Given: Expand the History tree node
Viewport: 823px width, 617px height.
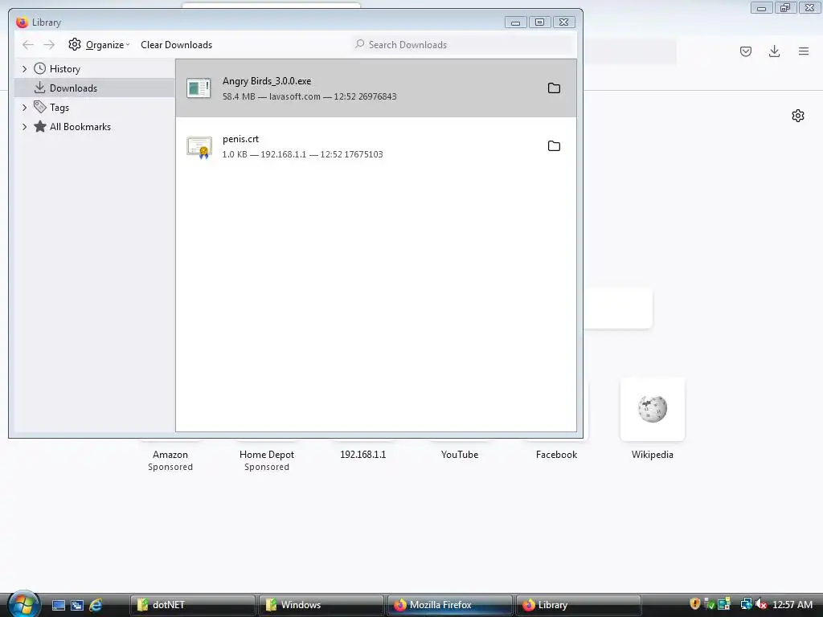Looking at the screenshot, I should 24,69.
